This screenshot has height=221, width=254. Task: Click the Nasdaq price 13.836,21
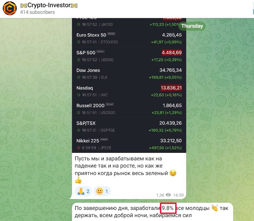tap(171, 88)
